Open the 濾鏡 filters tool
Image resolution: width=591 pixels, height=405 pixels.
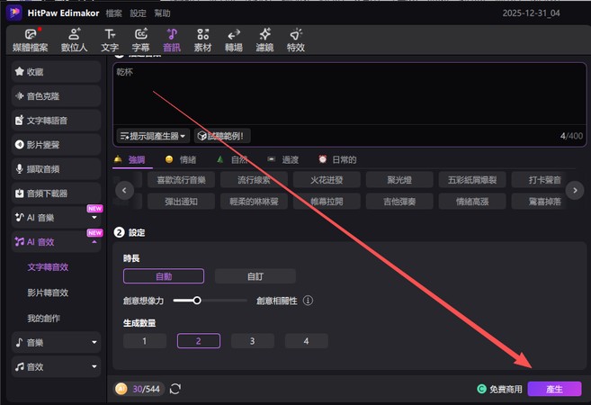(x=264, y=40)
